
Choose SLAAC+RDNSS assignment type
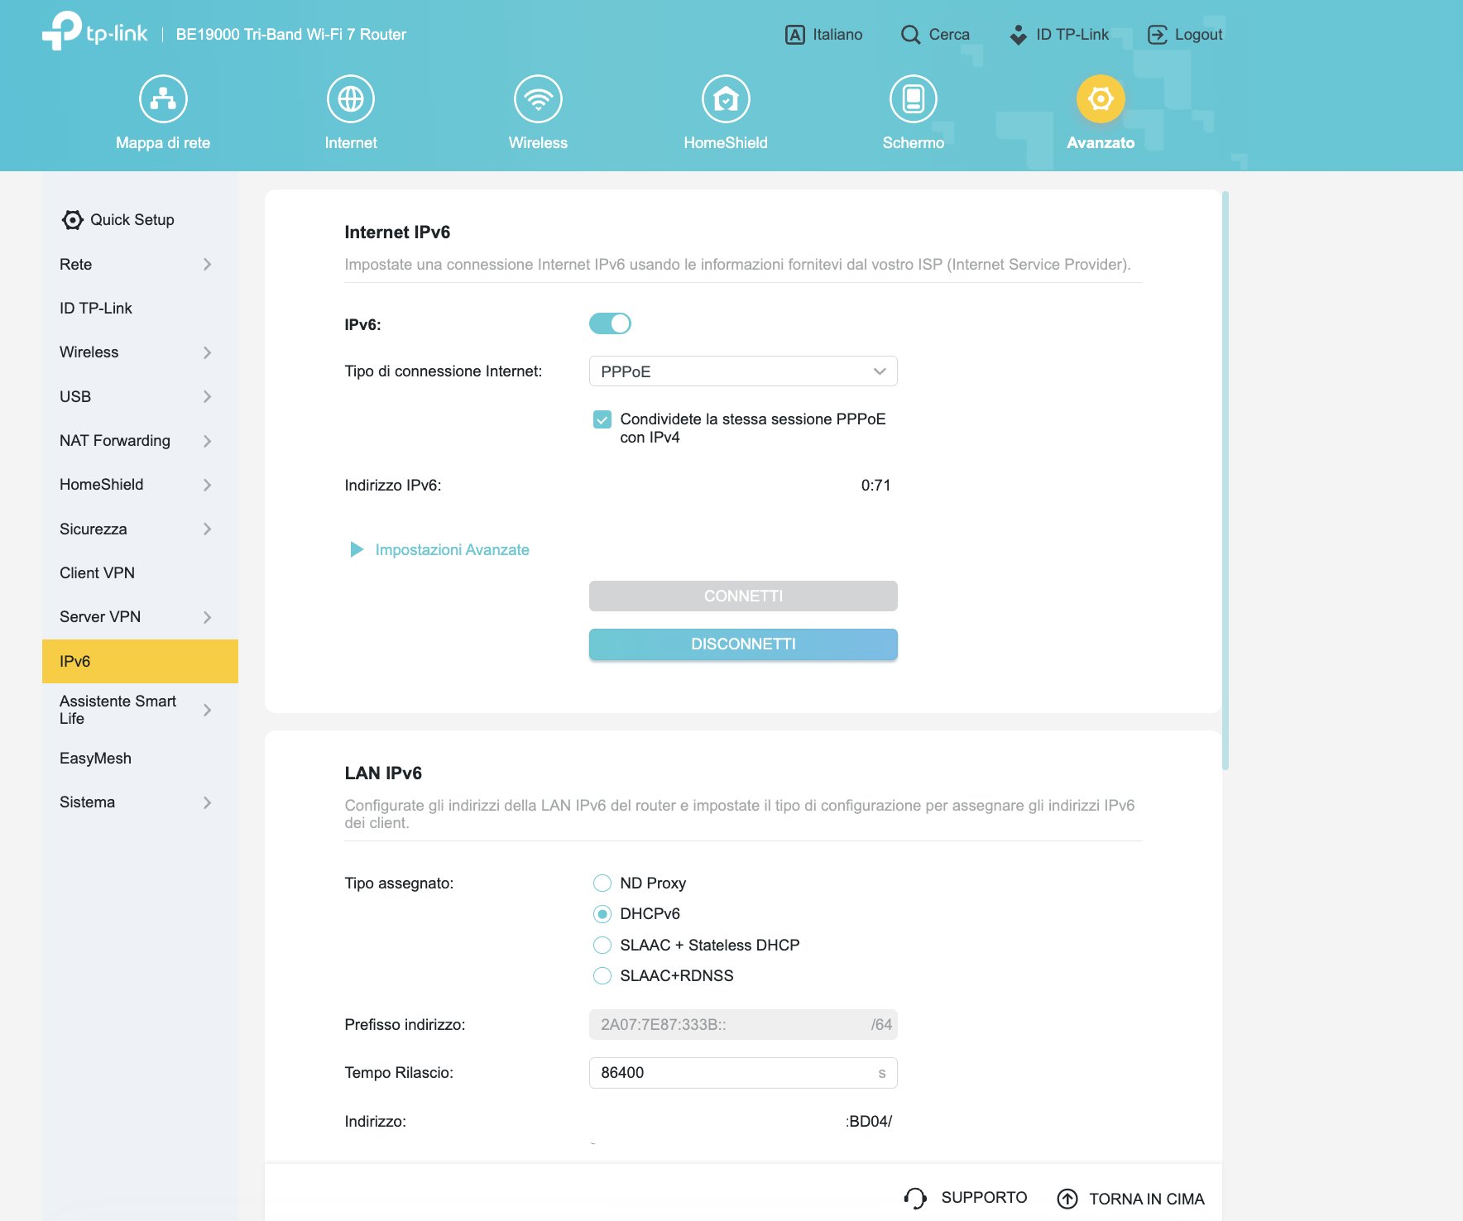[x=602, y=975]
